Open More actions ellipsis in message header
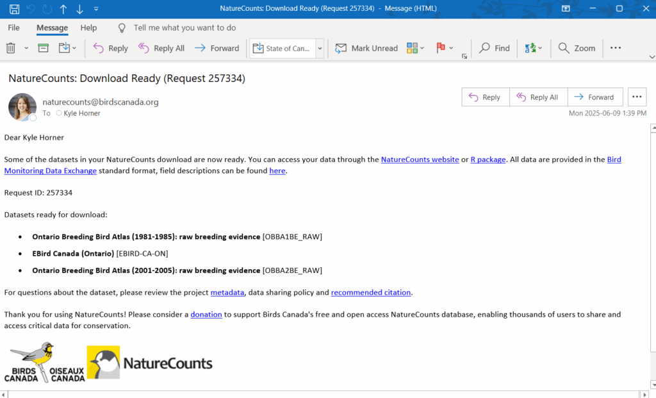This screenshot has width=656, height=398. tap(637, 97)
